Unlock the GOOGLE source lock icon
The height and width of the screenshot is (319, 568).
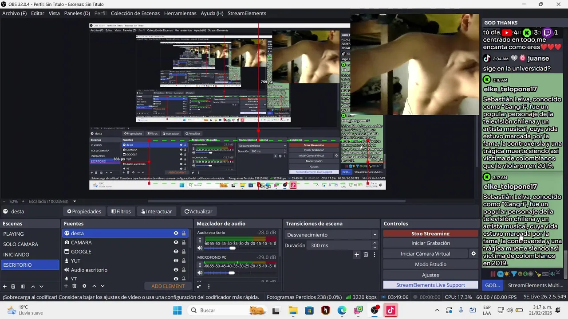[184, 252]
